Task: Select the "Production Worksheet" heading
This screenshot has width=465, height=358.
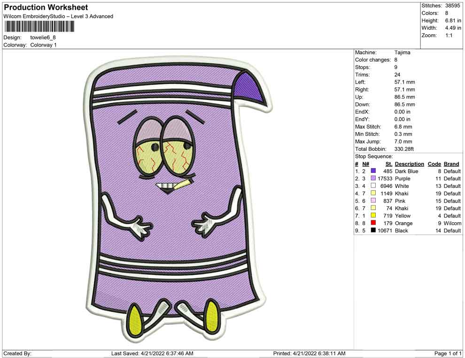Action: coord(46,8)
